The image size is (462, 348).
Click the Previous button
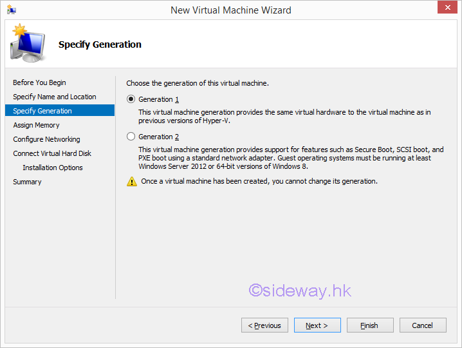pos(264,325)
